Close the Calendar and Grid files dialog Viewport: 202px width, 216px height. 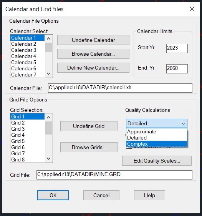pos(192,9)
